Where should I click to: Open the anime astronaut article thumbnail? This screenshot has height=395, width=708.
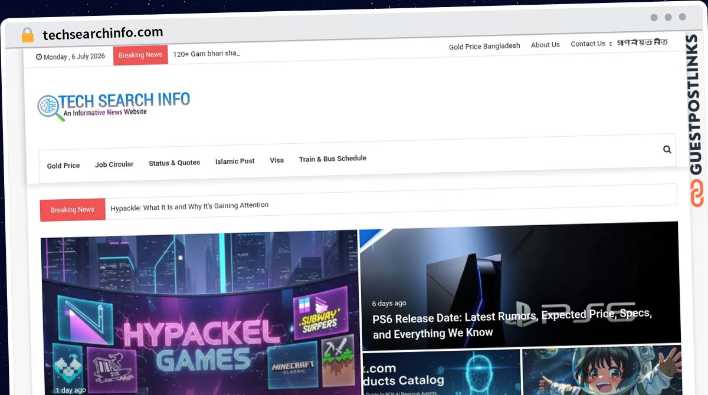click(602, 371)
